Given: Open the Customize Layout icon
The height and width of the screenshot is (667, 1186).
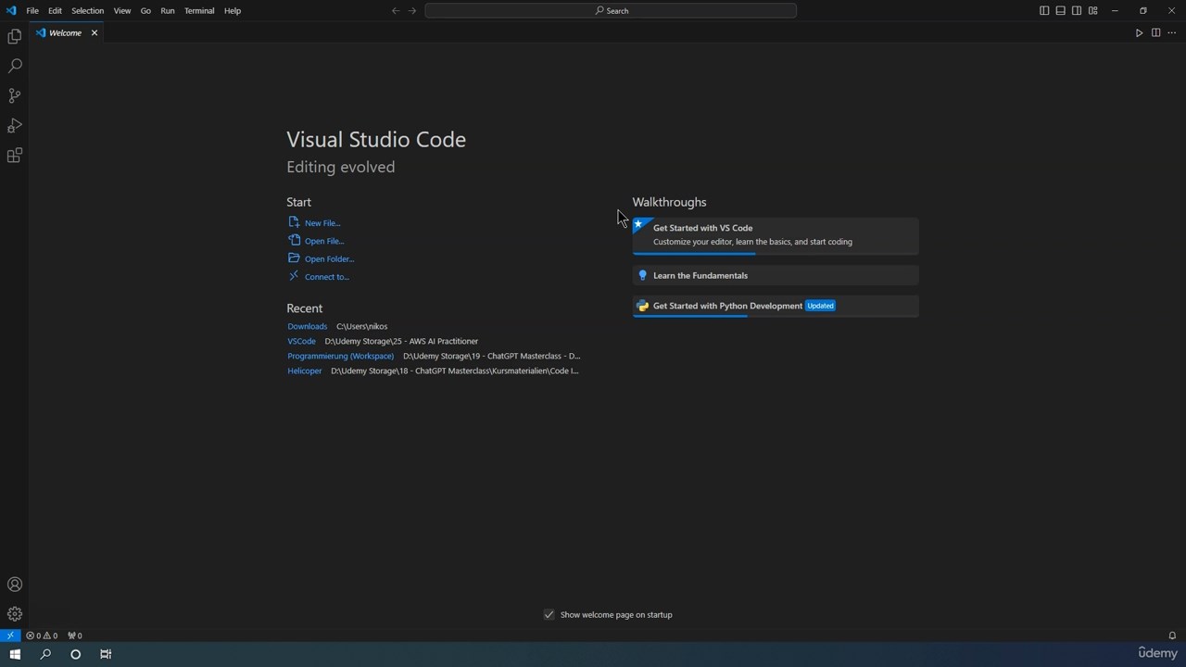Looking at the screenshot, I should coord(1093,11).
